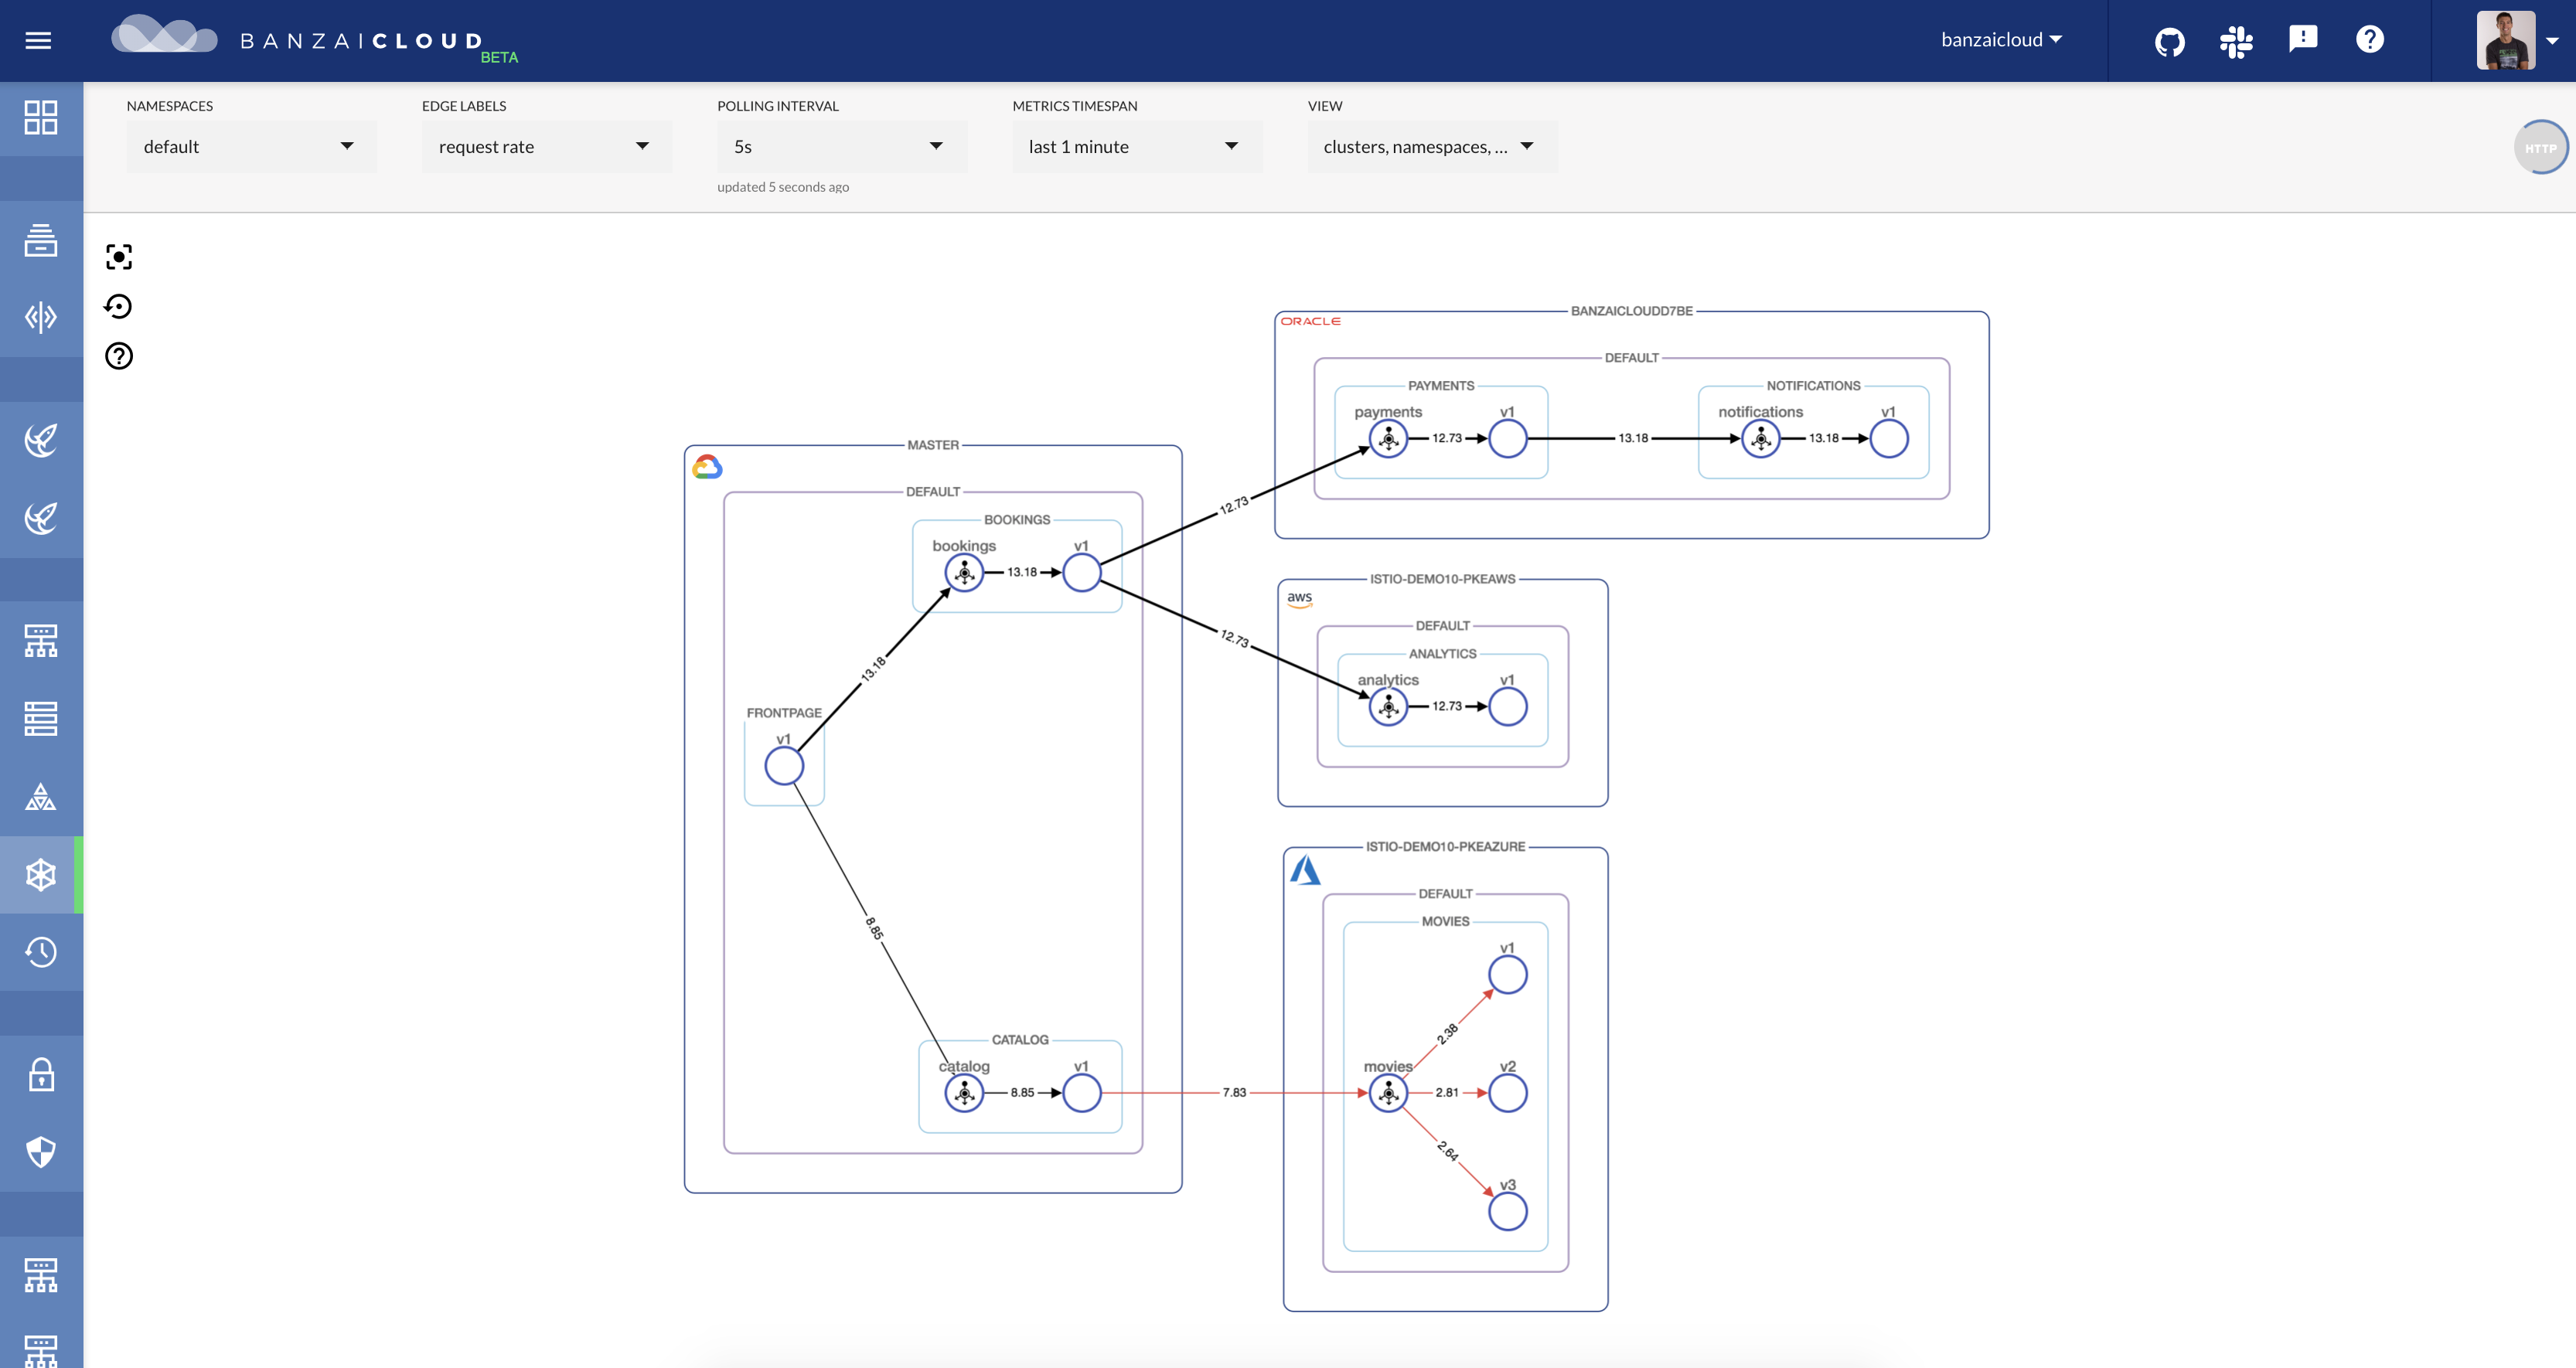
Task: Select the notifications service node
Action: point(1761,439)
